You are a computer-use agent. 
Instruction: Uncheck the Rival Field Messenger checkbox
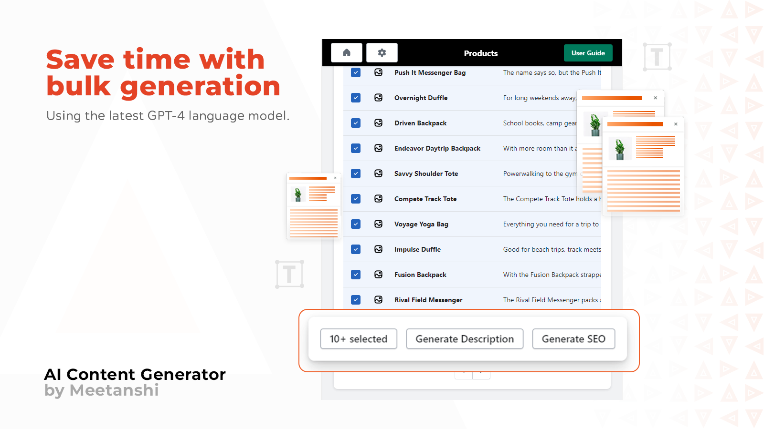(356, 300)
